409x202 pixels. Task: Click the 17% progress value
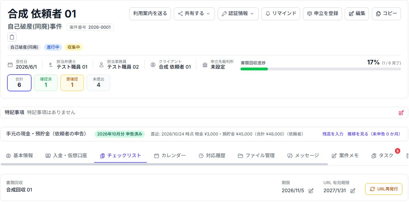coord(373,62)
